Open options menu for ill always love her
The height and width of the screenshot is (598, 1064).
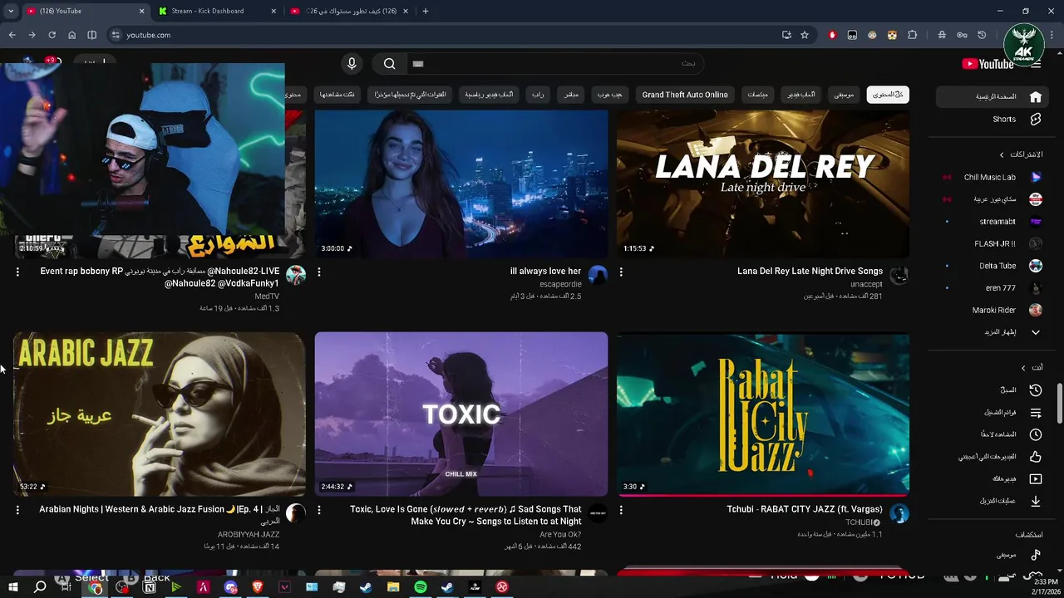pos(319,272)
